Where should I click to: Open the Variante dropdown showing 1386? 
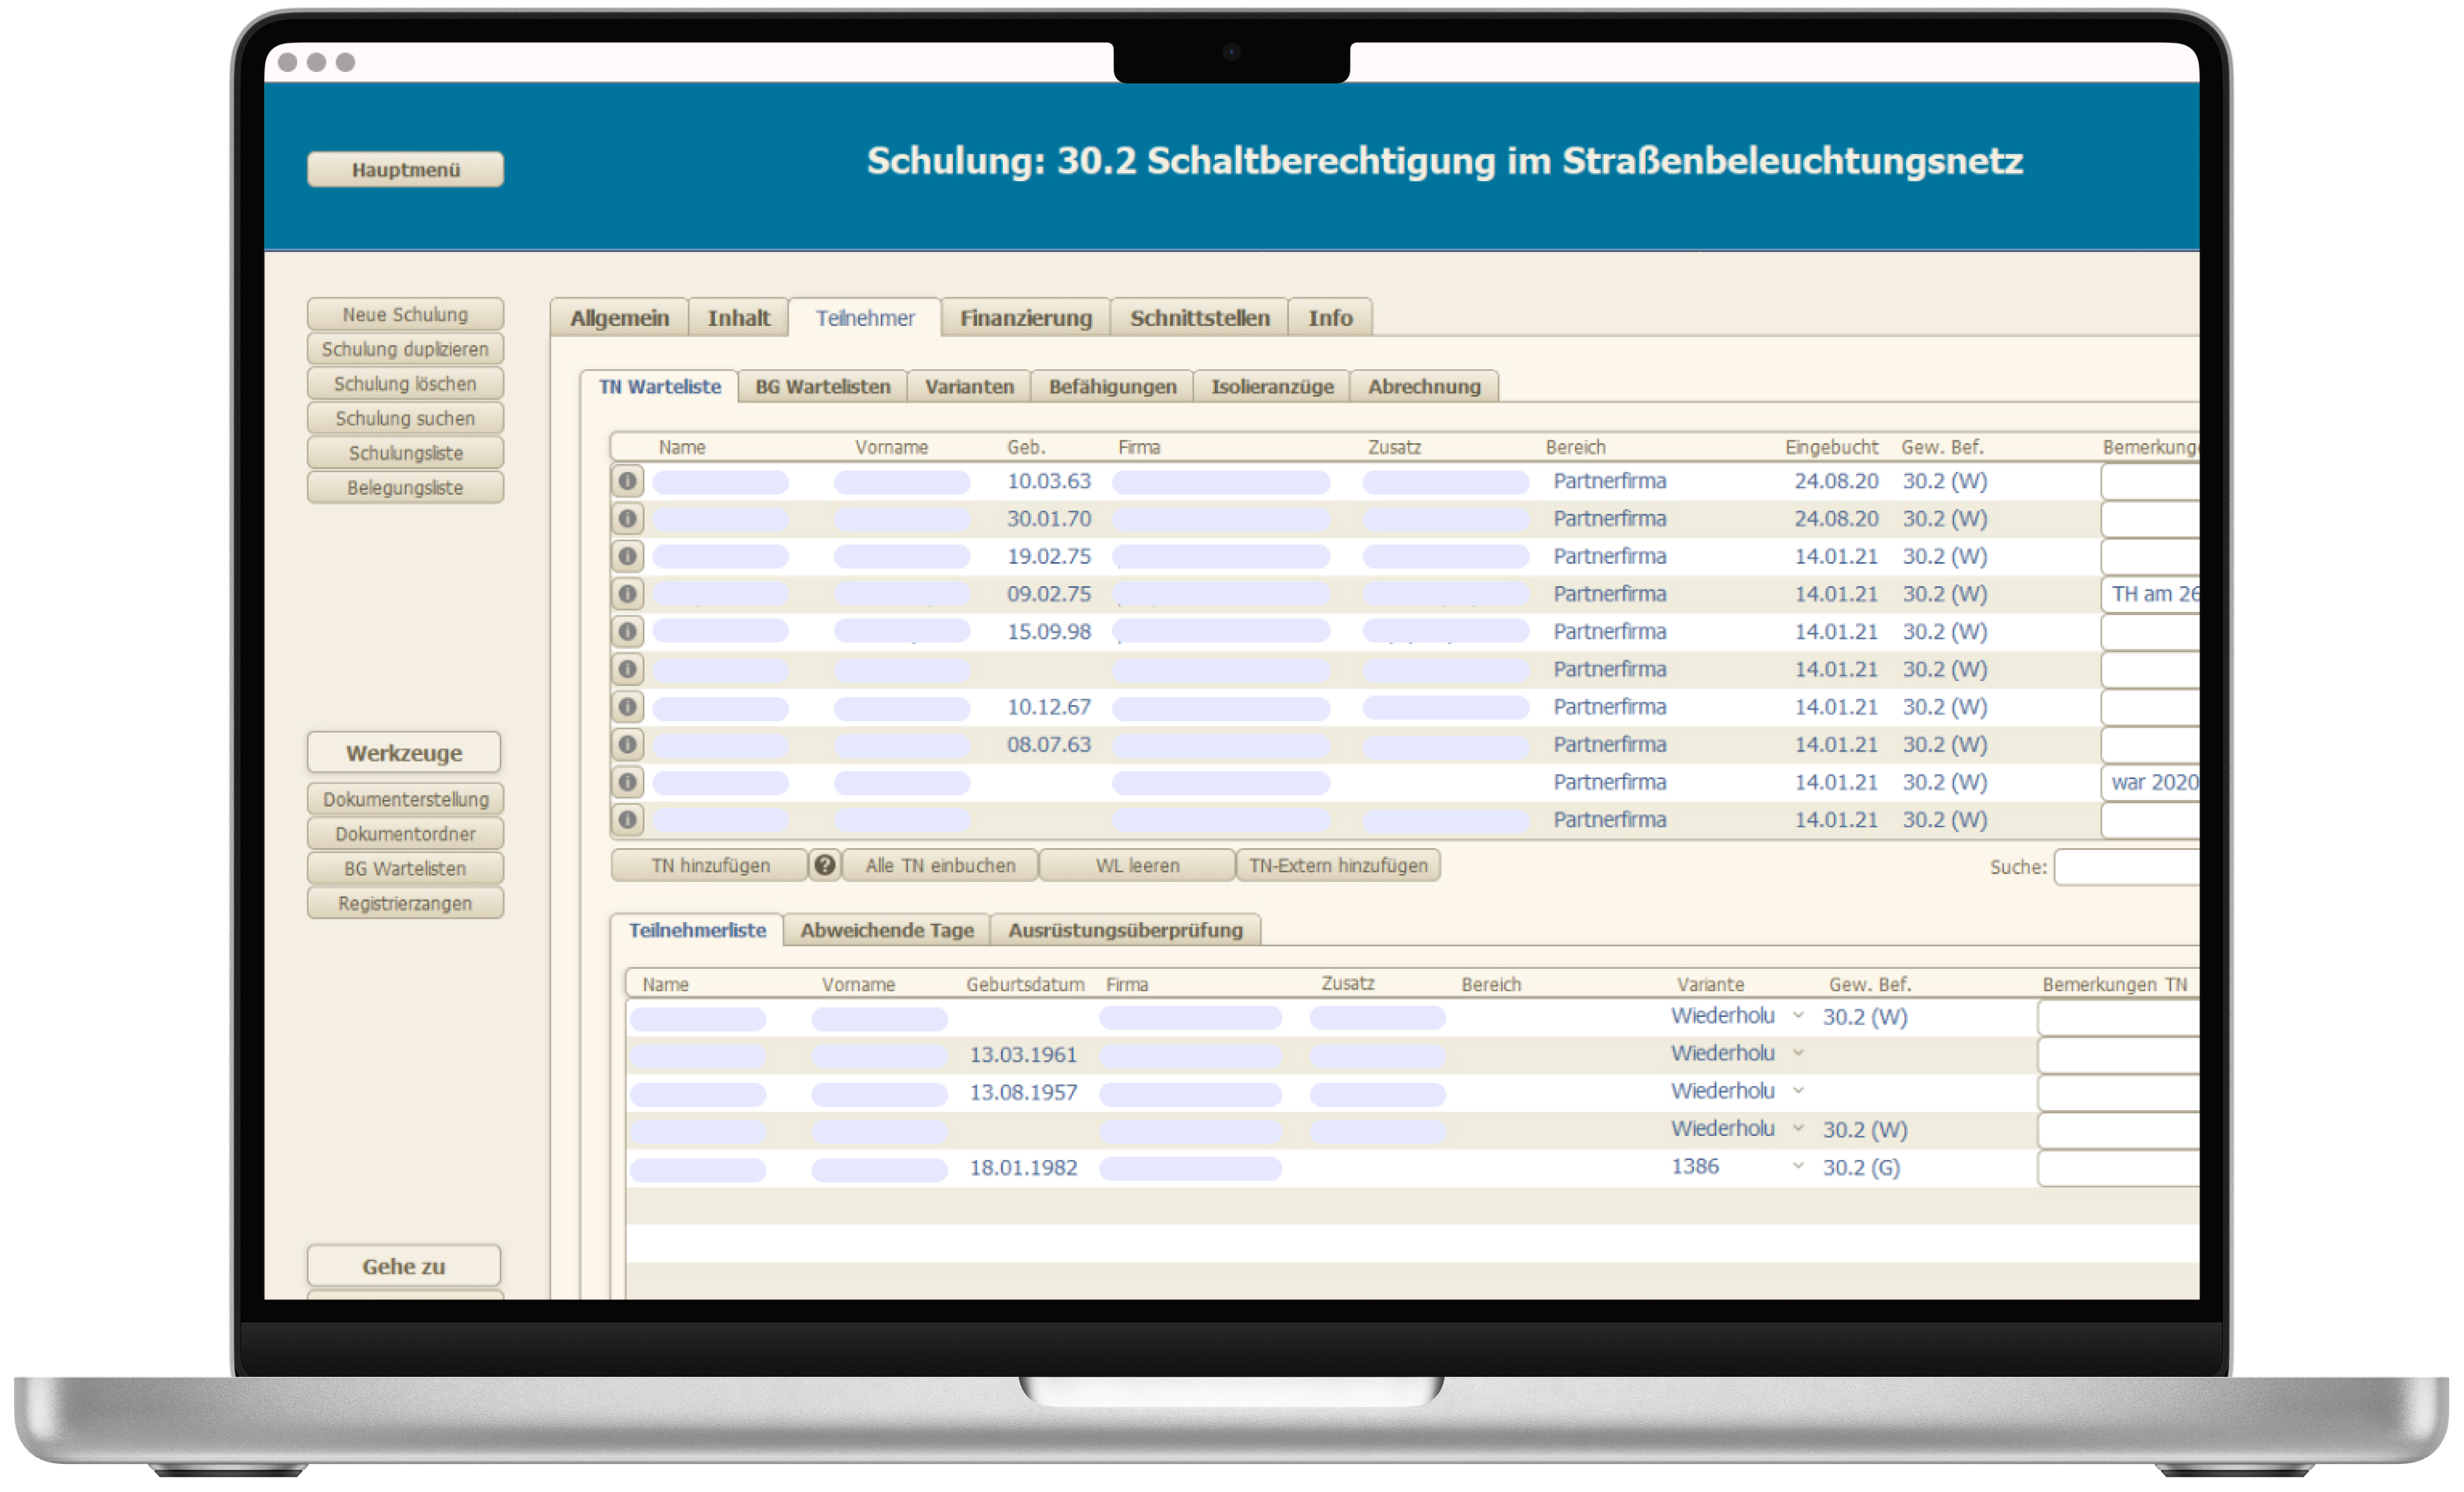pos(1798,1166)
